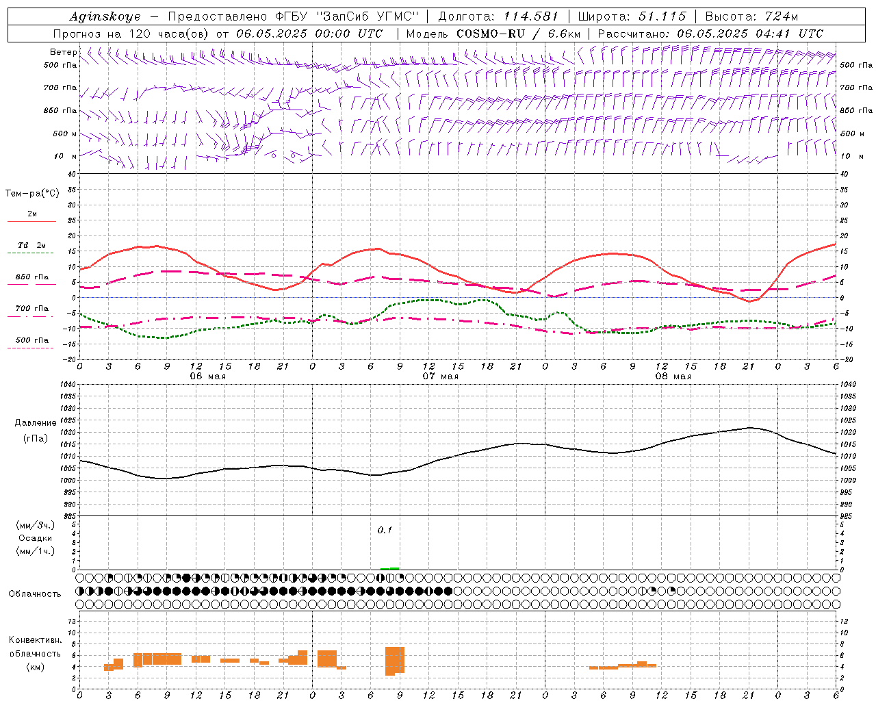Click the 06 мая date label
The image size is (876, 701).
207,377
